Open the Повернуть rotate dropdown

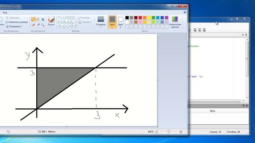(x=14, y=26)
